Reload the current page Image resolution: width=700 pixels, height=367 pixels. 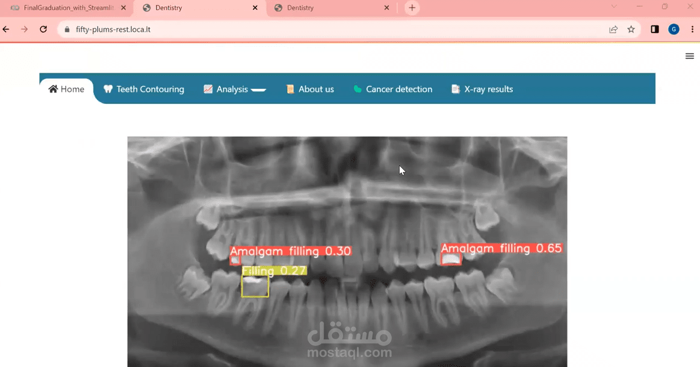(43, 28)
